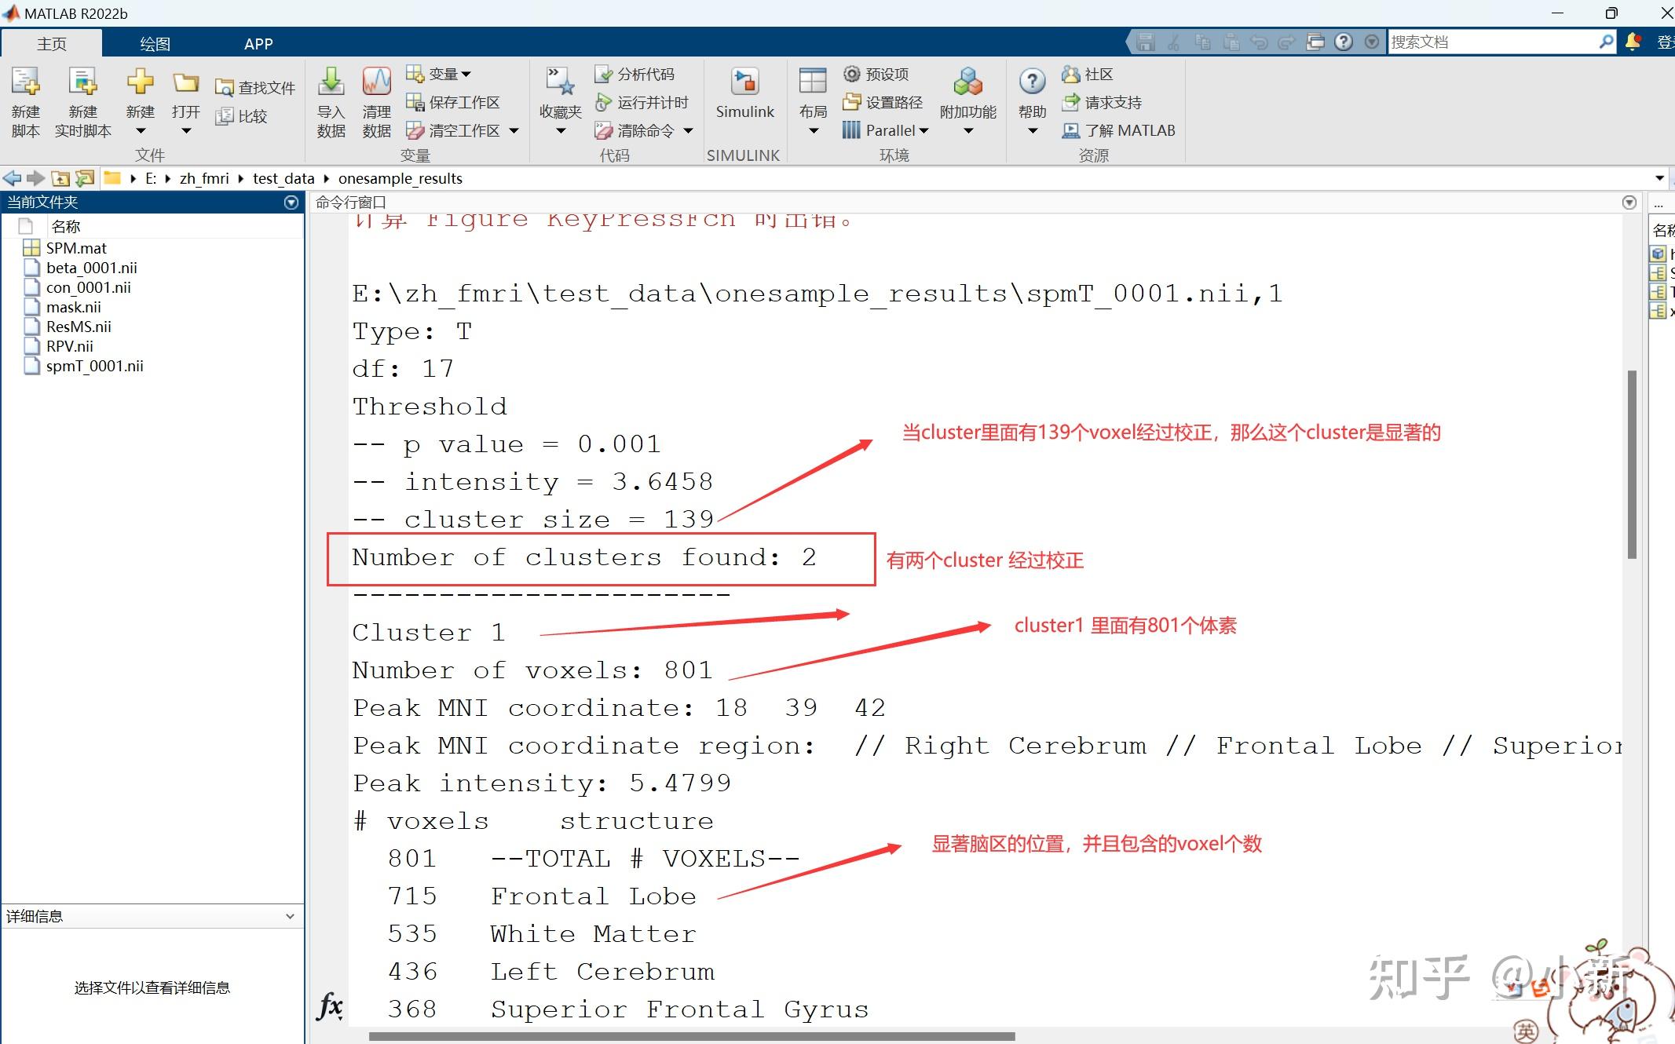Expand the Details panel chevron
Image resolution: width=1675 pixels, height=1044 pixels.
(x=290, y=916)
